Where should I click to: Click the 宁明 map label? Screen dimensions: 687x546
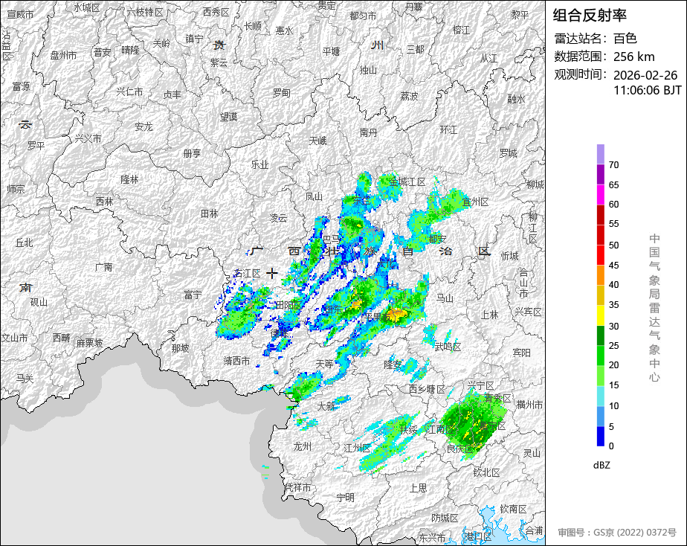345,498
